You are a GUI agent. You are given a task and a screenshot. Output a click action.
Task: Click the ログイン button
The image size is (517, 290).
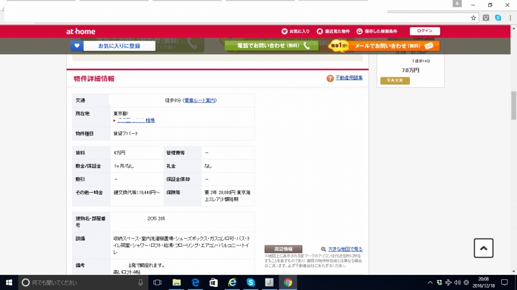point(425,31)
